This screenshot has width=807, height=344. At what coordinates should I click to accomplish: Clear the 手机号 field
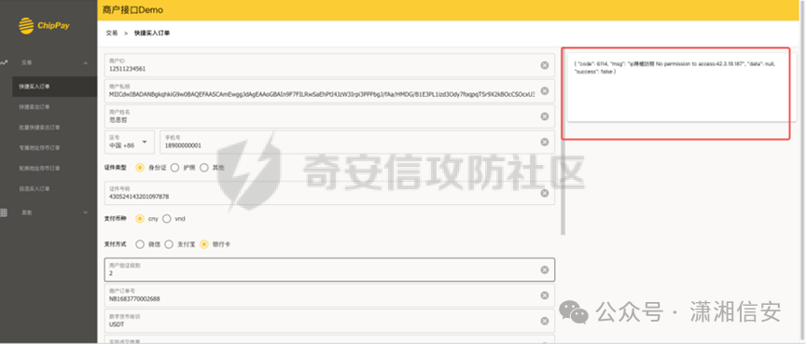545,142
